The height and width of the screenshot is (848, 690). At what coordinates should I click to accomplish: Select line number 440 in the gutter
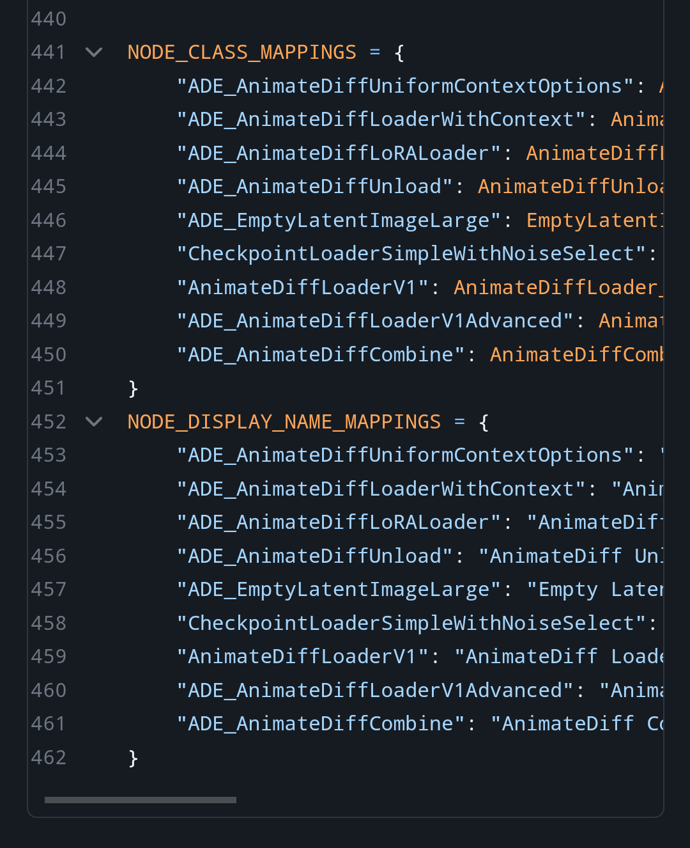click(48, 19)
